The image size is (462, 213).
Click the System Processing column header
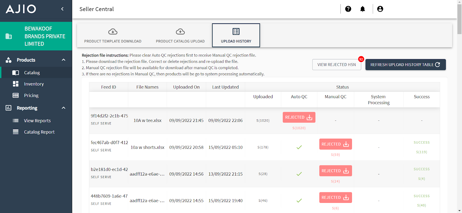click(379, 100)
